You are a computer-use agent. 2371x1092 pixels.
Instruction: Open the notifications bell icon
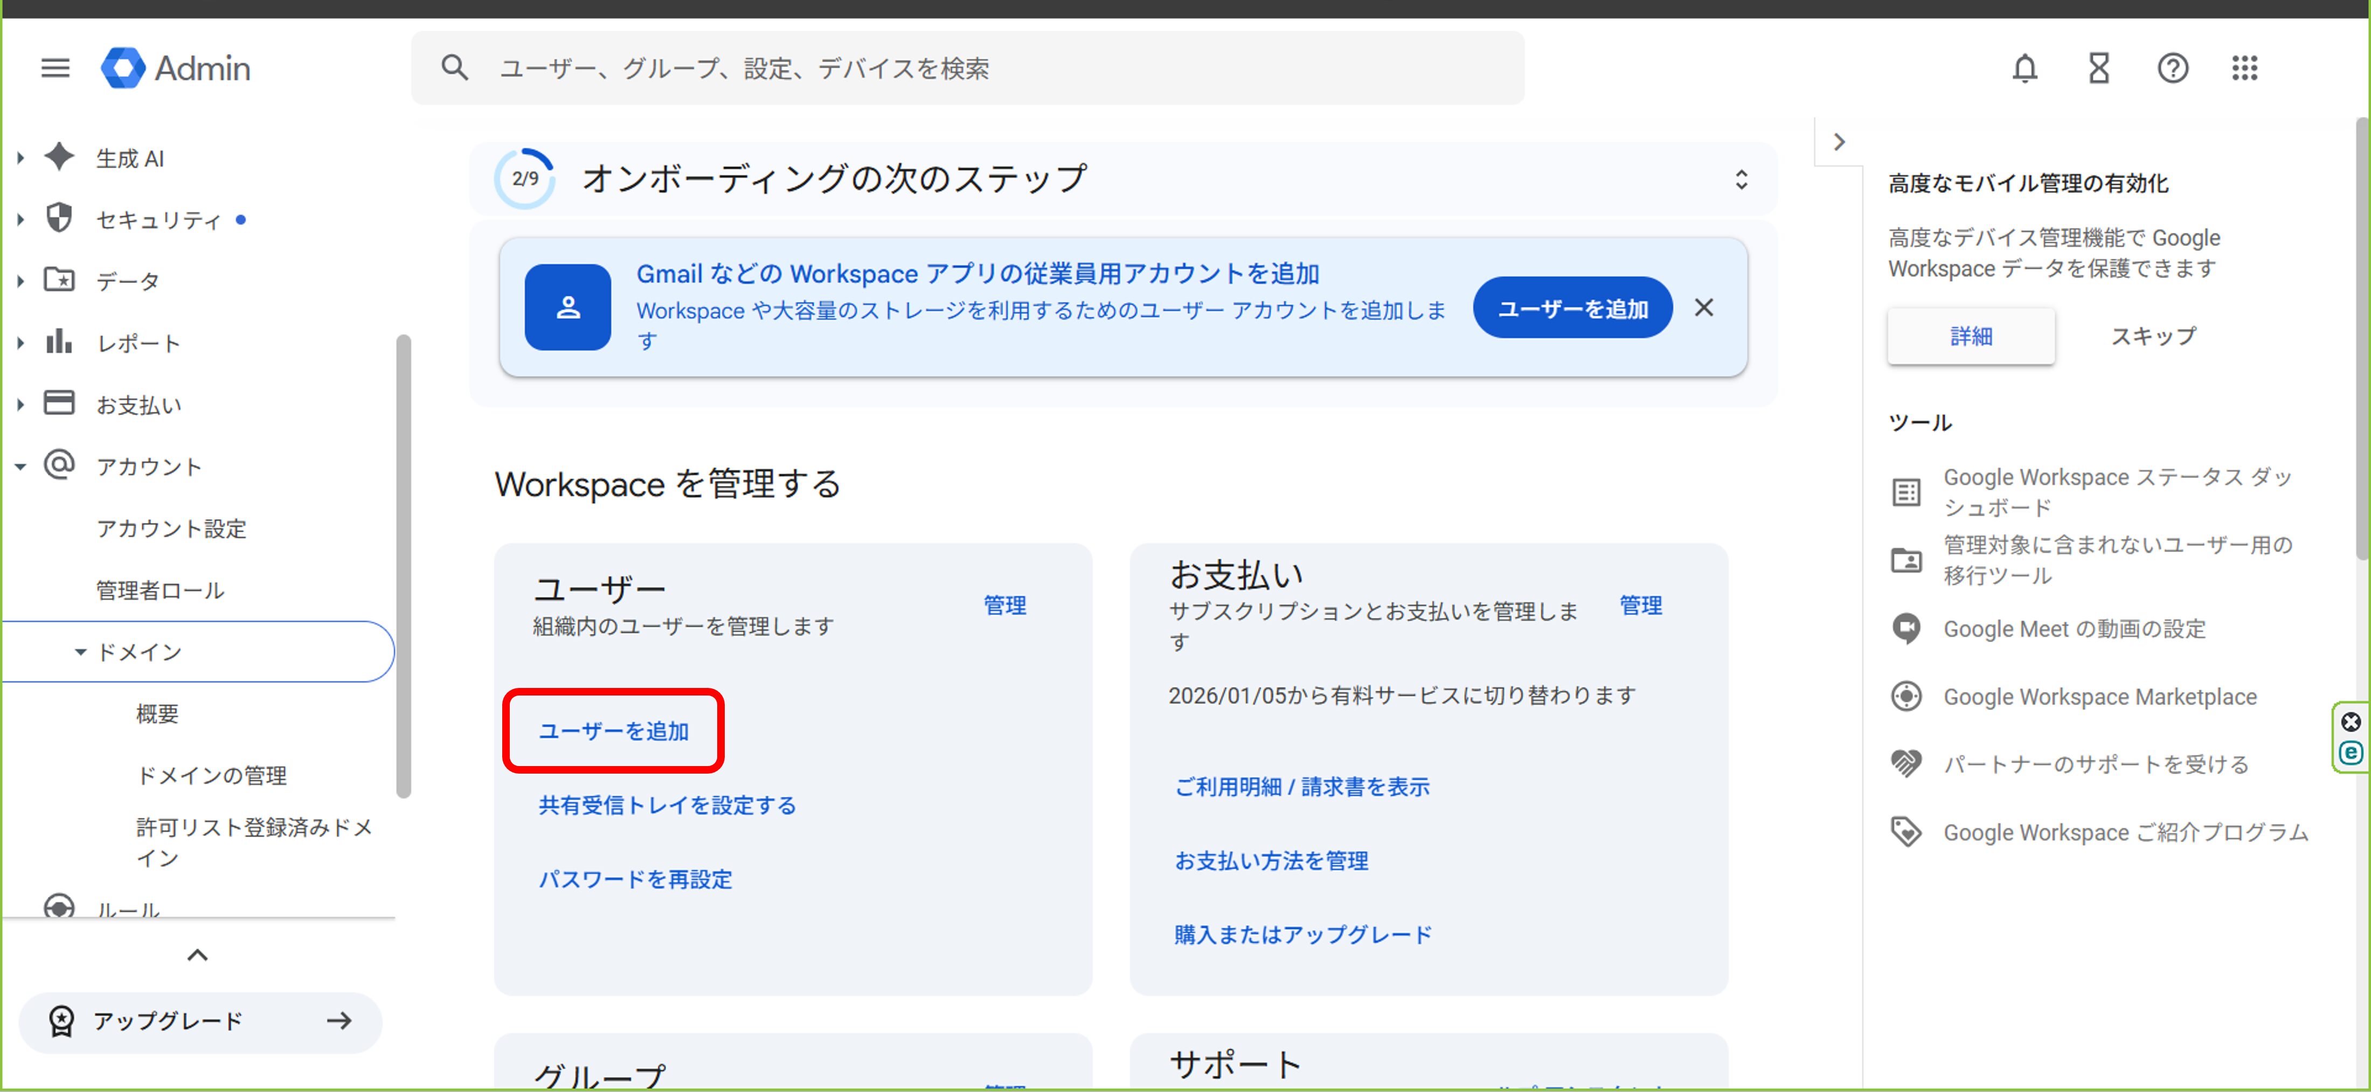[x=2024, y=68]
